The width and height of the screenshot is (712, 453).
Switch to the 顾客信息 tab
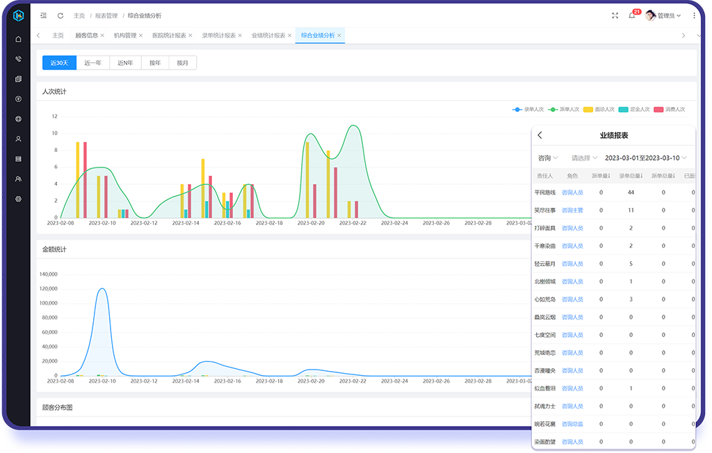pos(87,35)
